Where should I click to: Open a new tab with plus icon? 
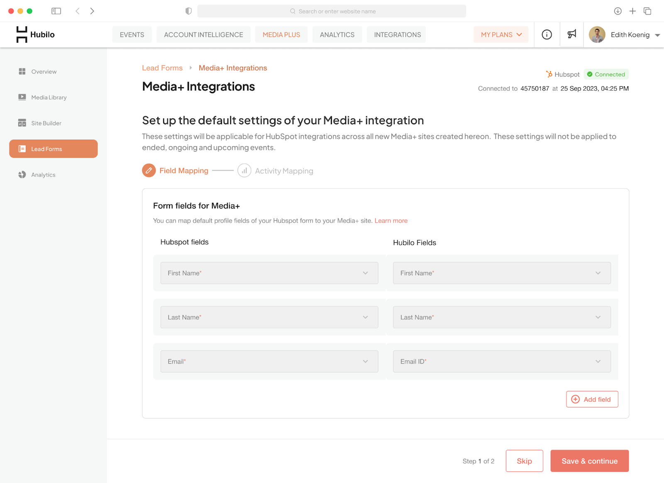pyautogui.click(x=632, y=11)
